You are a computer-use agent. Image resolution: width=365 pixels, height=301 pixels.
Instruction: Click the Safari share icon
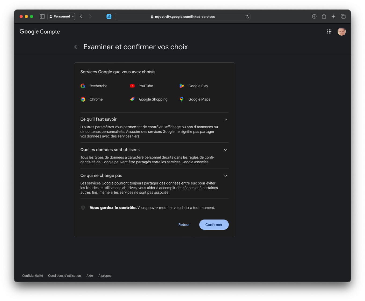coord(324,16)
